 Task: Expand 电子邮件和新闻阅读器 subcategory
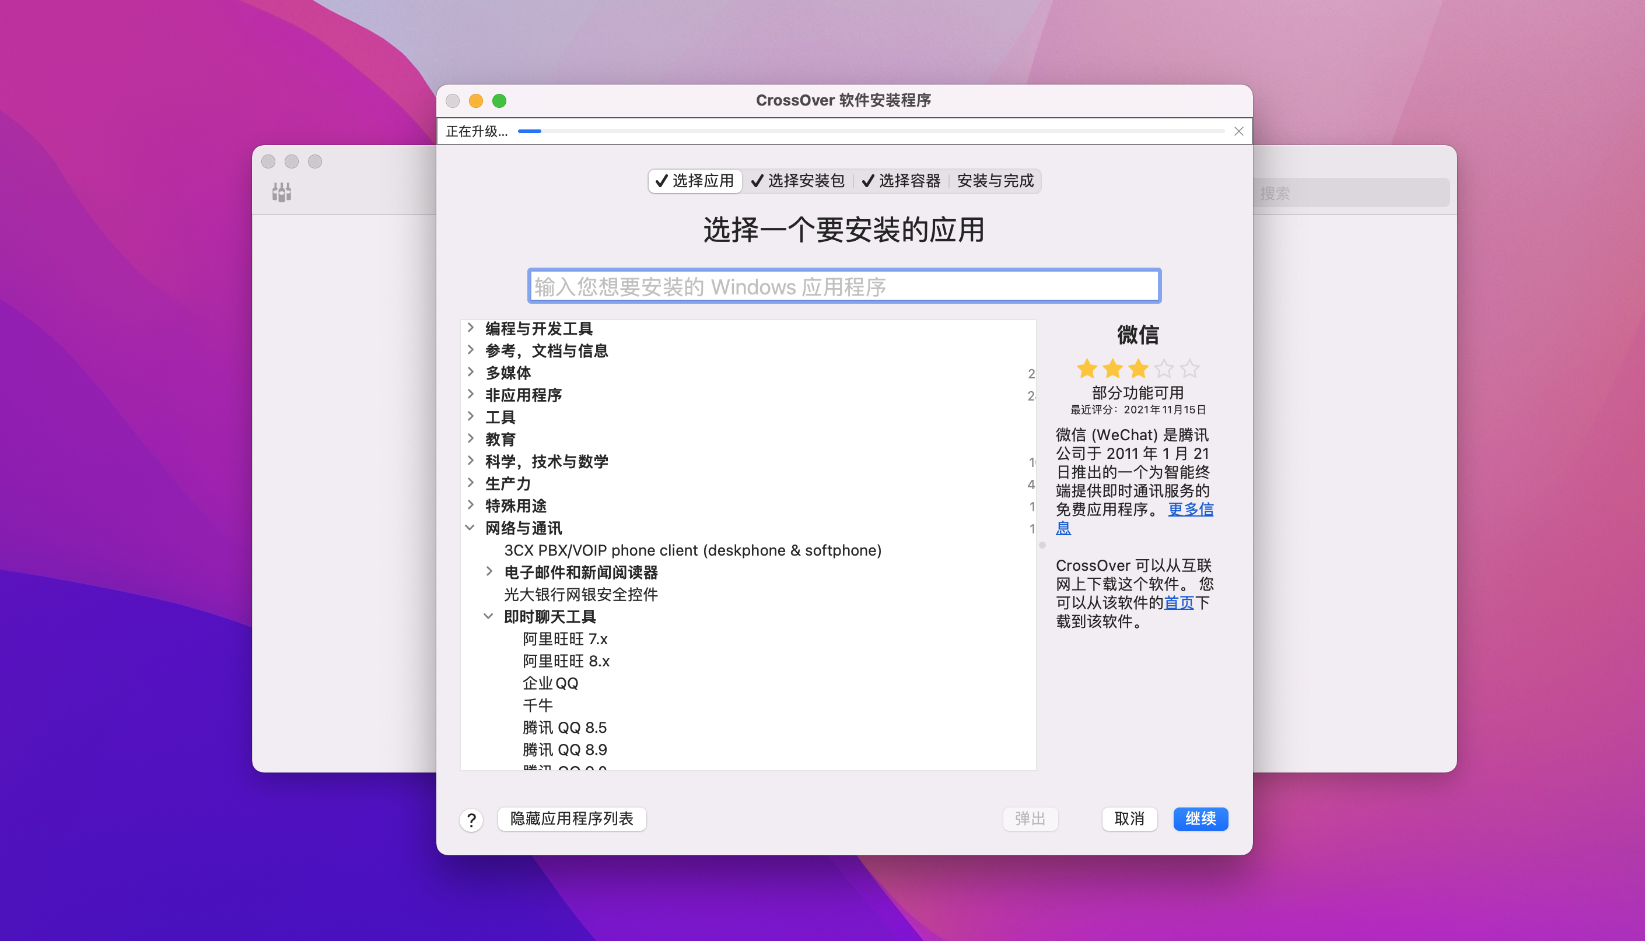point(489,571)
